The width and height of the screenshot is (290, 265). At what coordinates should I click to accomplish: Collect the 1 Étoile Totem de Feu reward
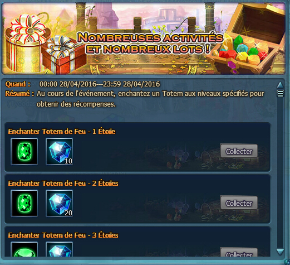tap(239, 151)
